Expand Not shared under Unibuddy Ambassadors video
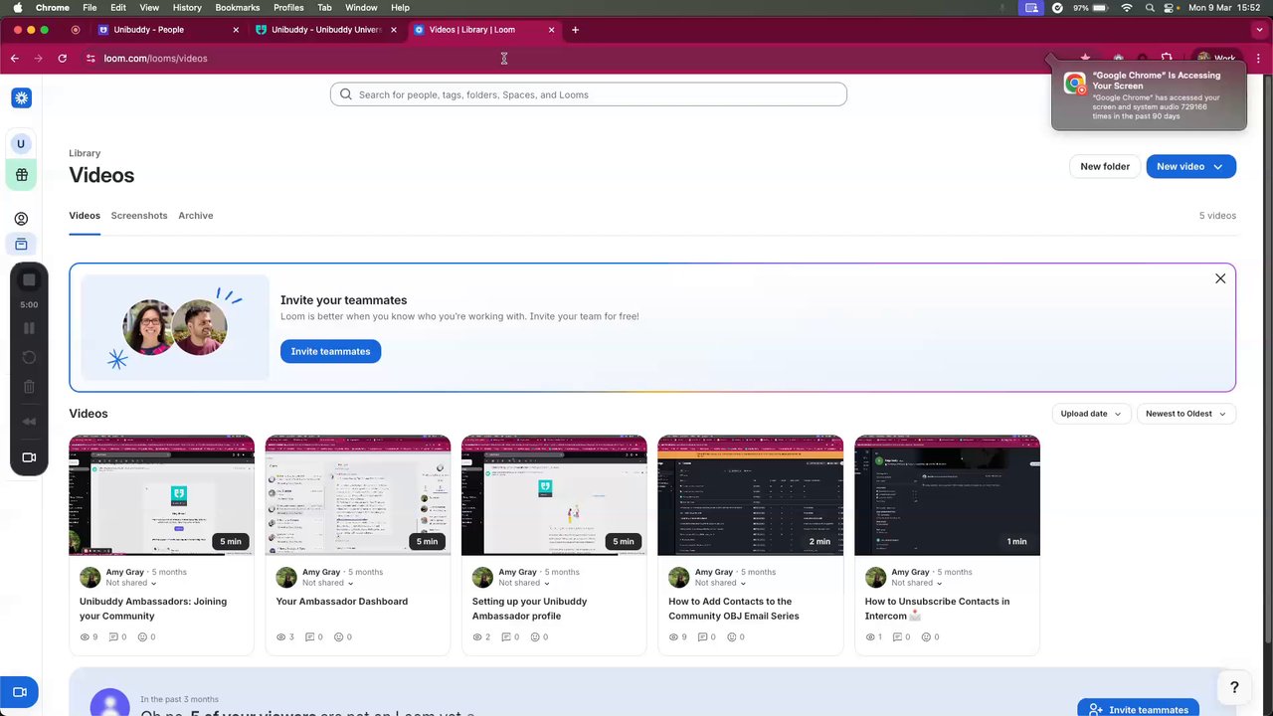Screen dimensions: 1273x716 point(131,583)
